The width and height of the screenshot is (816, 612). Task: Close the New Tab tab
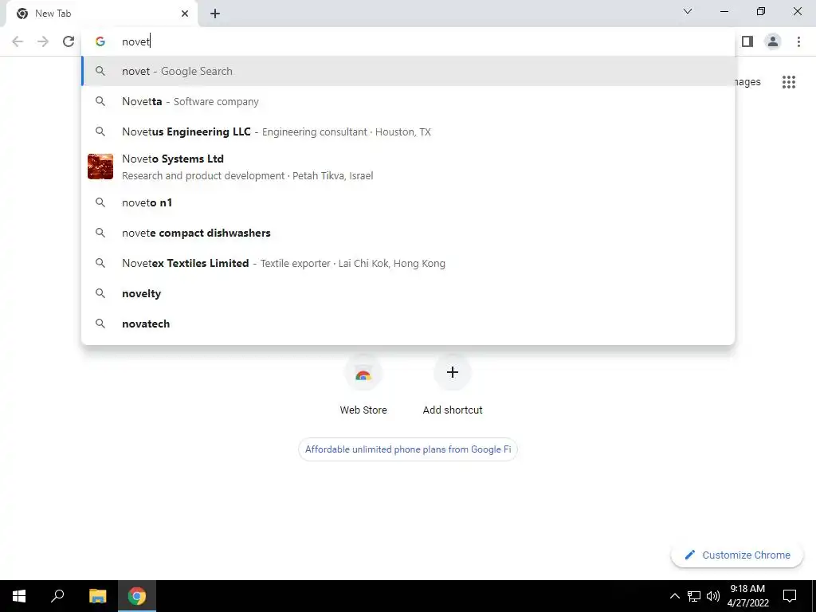[x=185, y=14]
